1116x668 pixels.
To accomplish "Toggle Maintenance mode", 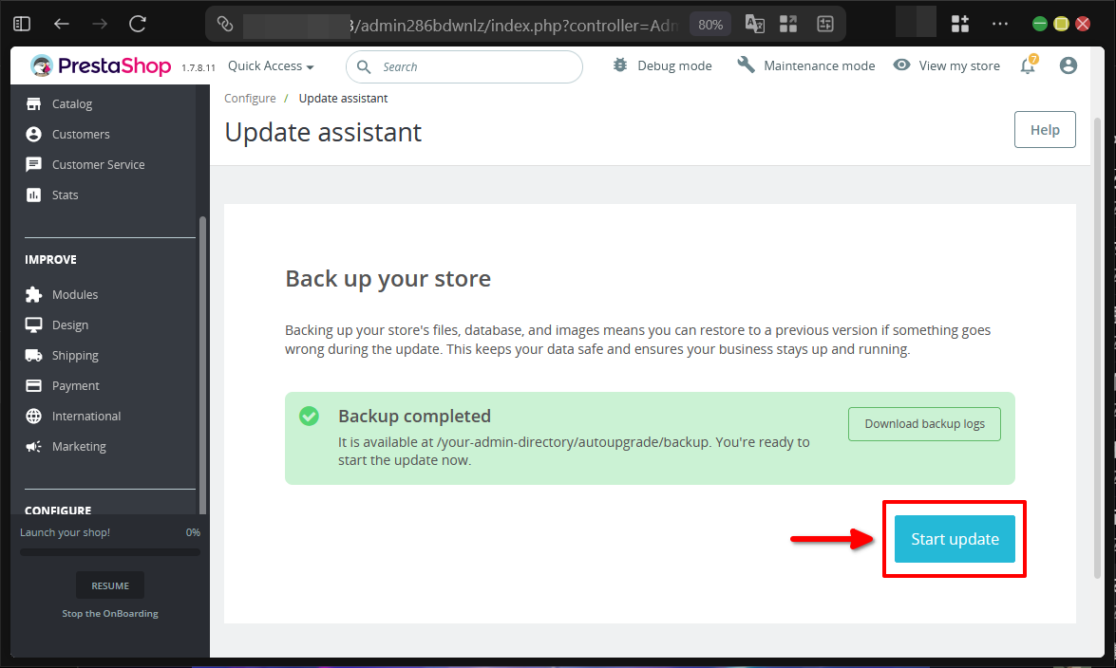I will [805, 65].
